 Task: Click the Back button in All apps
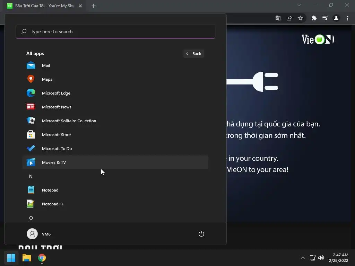pos(193,54)
